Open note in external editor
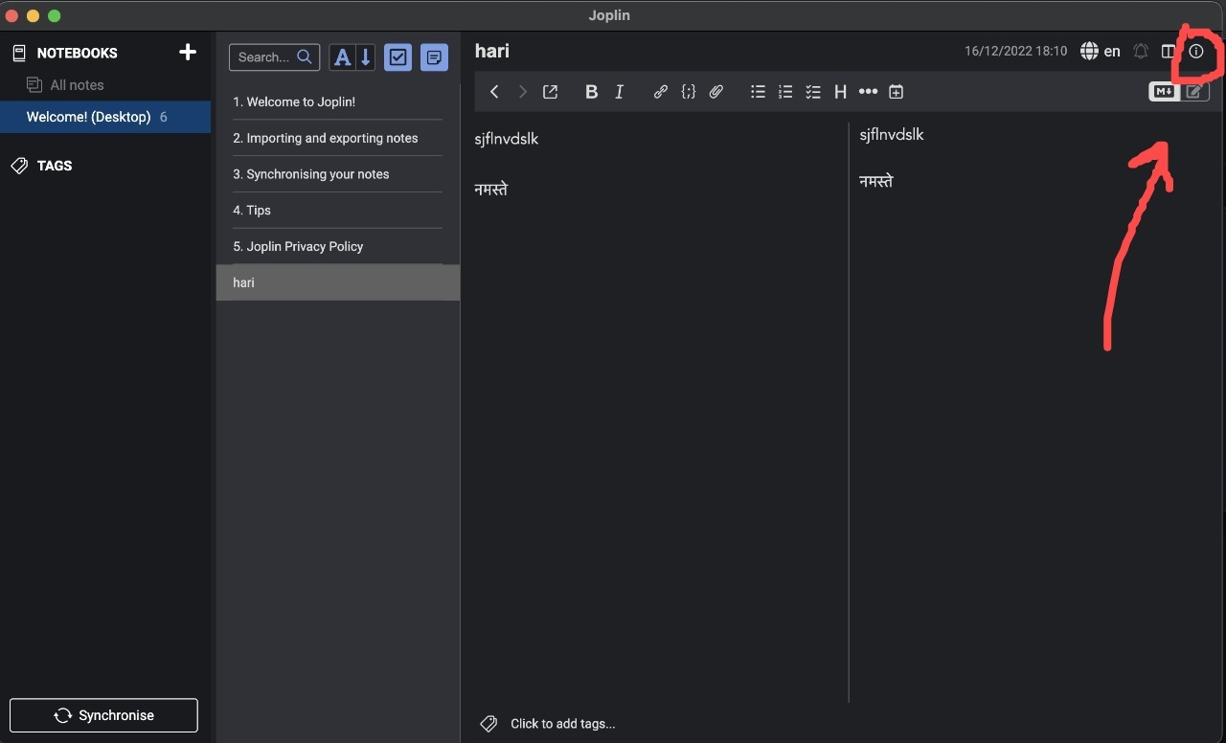 pyautogui.click(x=550, y=92)
